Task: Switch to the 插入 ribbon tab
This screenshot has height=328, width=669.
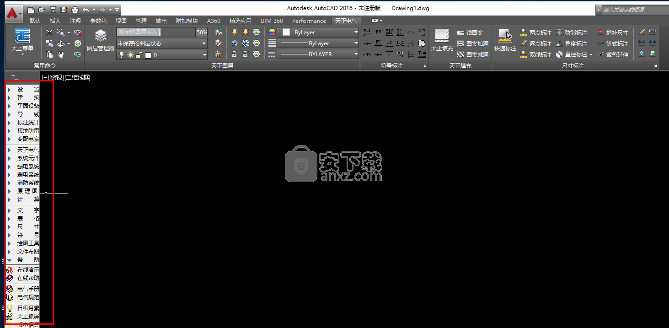Action: coord(55,21)
